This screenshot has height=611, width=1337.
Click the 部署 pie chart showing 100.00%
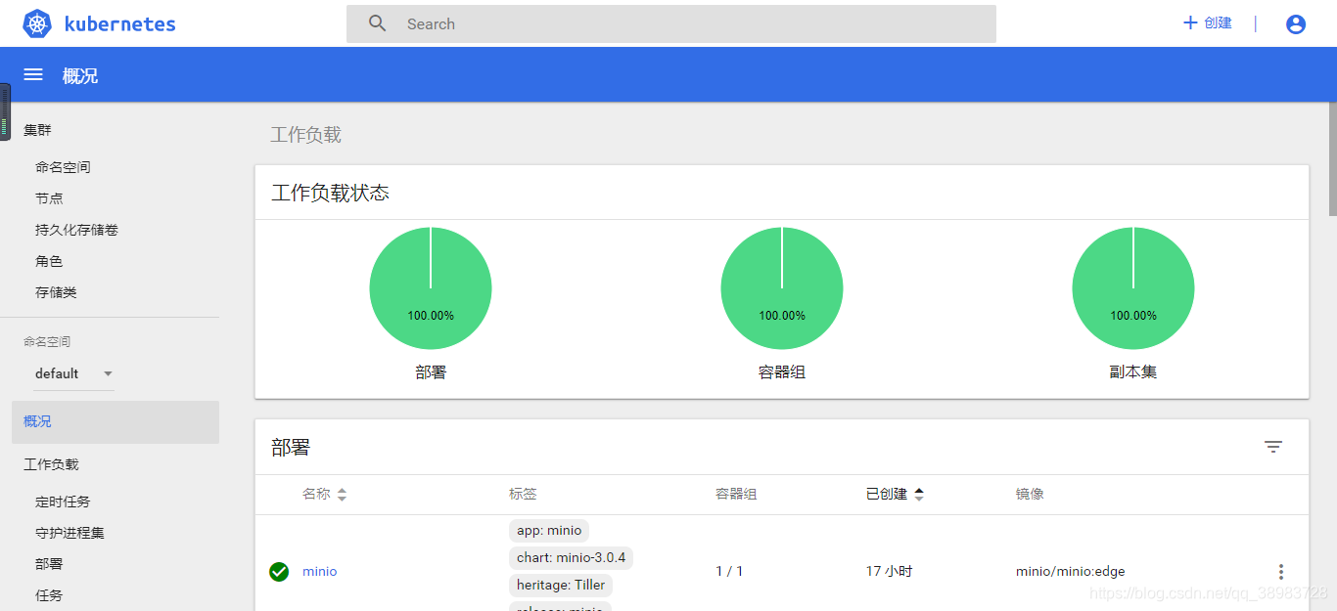(x=430, y=287)
